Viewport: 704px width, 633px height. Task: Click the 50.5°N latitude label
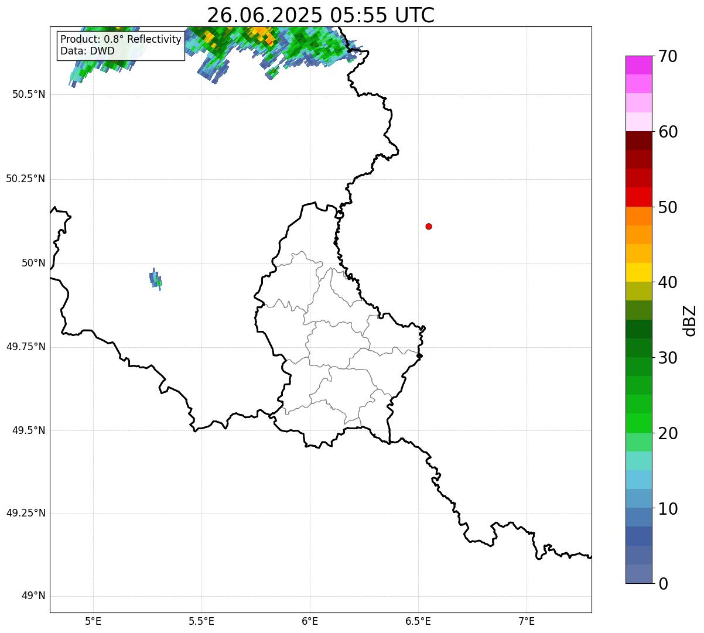pos(29,94)
